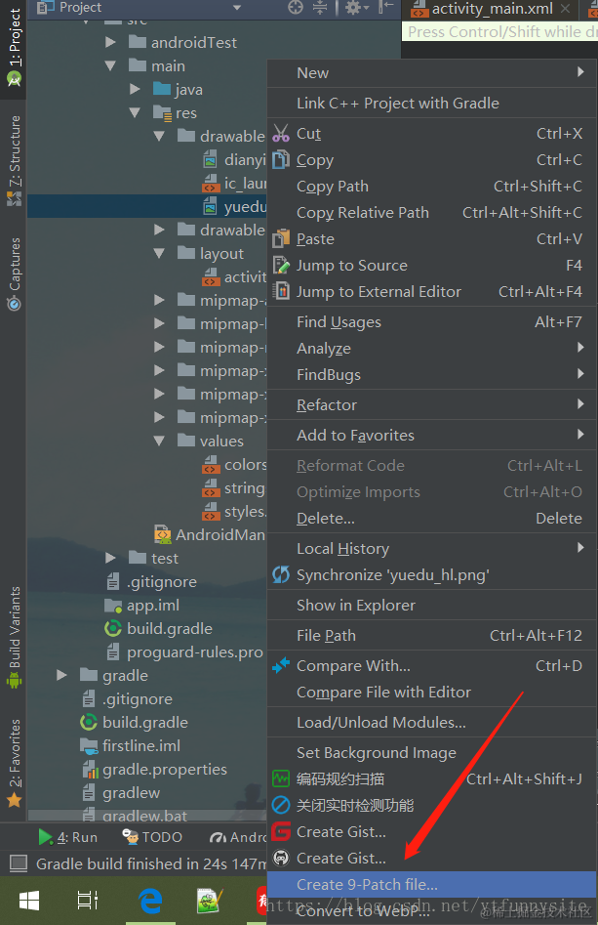Collapse the res folder
Viewport: 598px width, 925px height.
[x=135, y=112]
